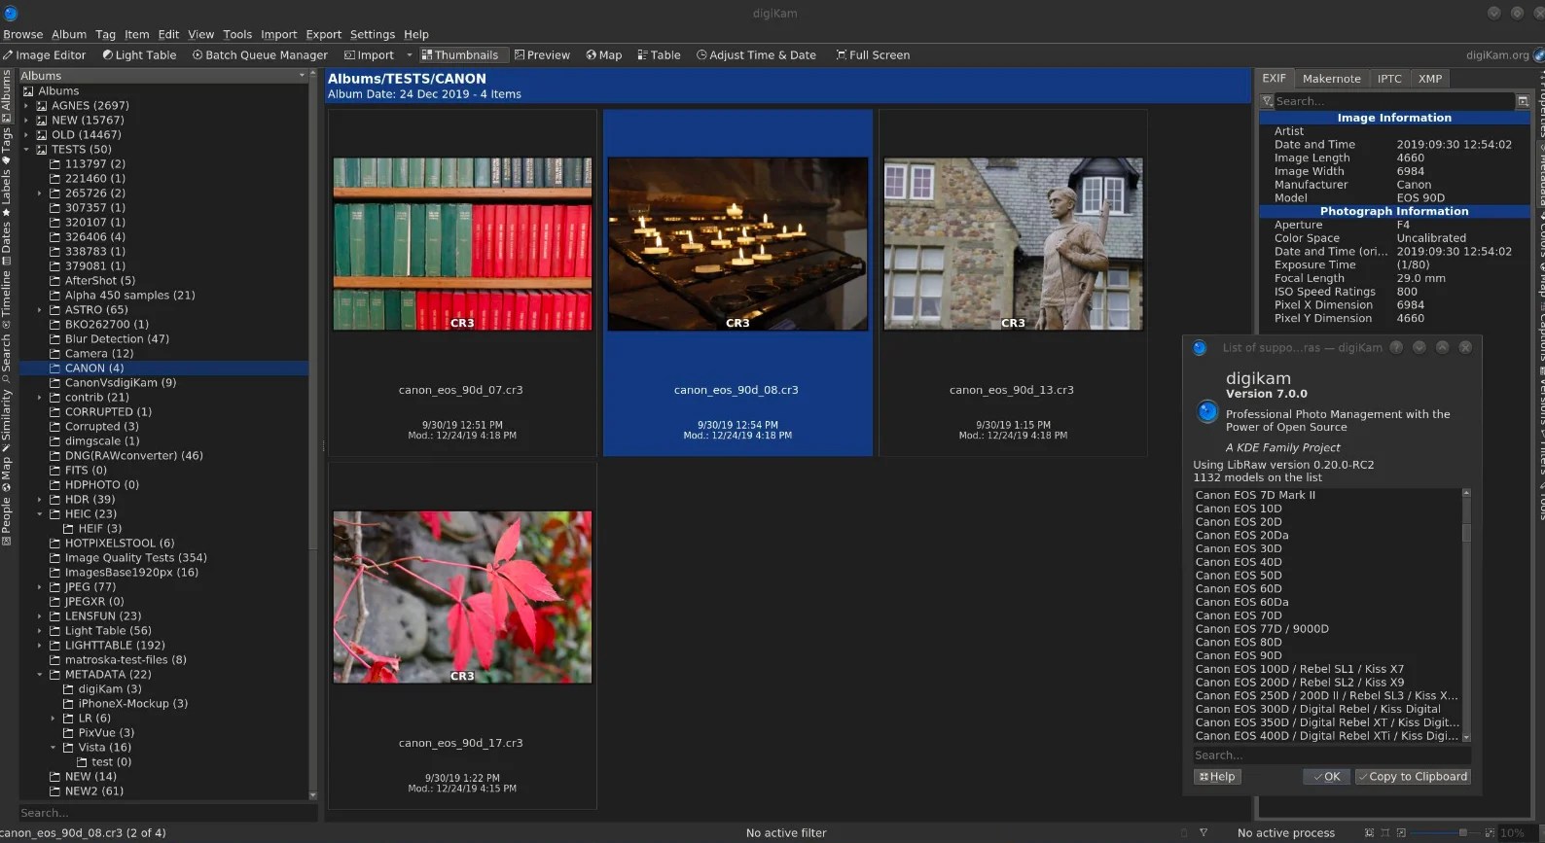Switch to the Makernote tab
The image size is (1545, 843).
(x=1331, y=79)
